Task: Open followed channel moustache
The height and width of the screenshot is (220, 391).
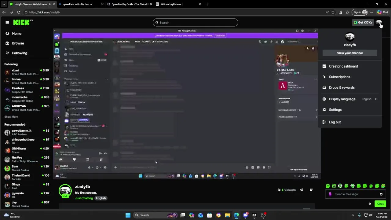Action: (27, 99)
